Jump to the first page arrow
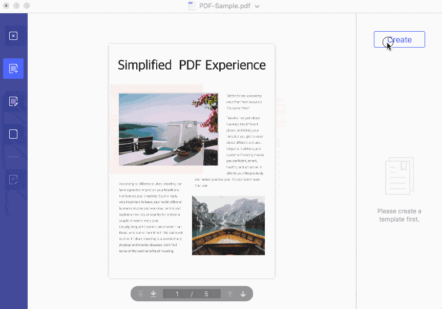 click(x=141, y=294)
